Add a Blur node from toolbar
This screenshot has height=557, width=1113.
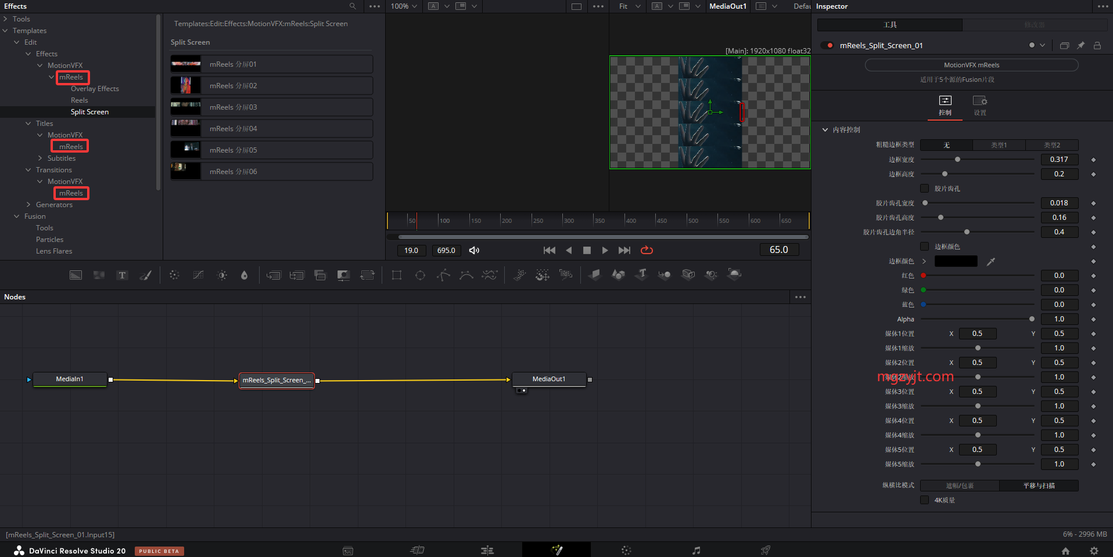coord(245,275)
